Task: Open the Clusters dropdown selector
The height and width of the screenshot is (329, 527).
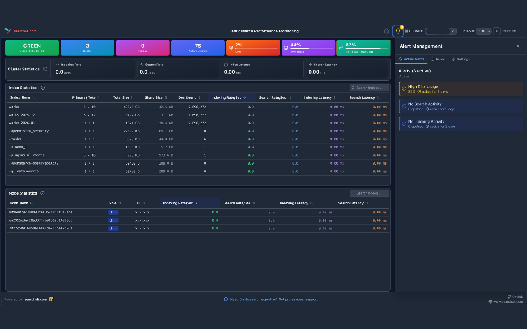Action: pos(441,31)
